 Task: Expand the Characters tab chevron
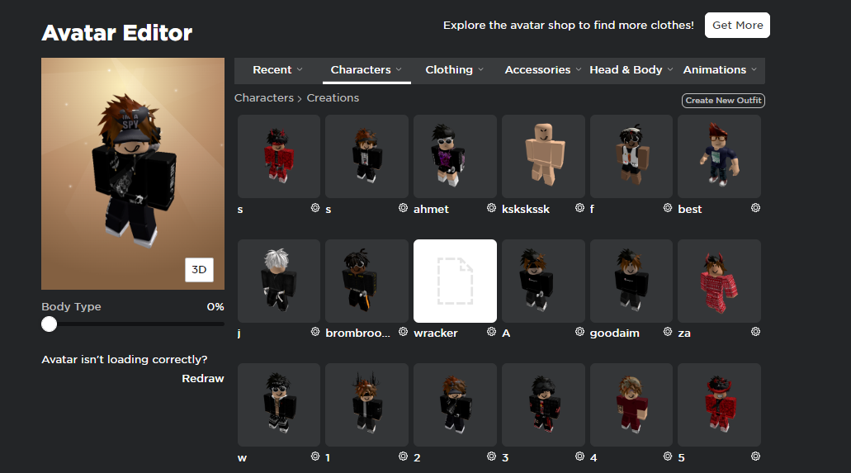[x=399, y=69]
